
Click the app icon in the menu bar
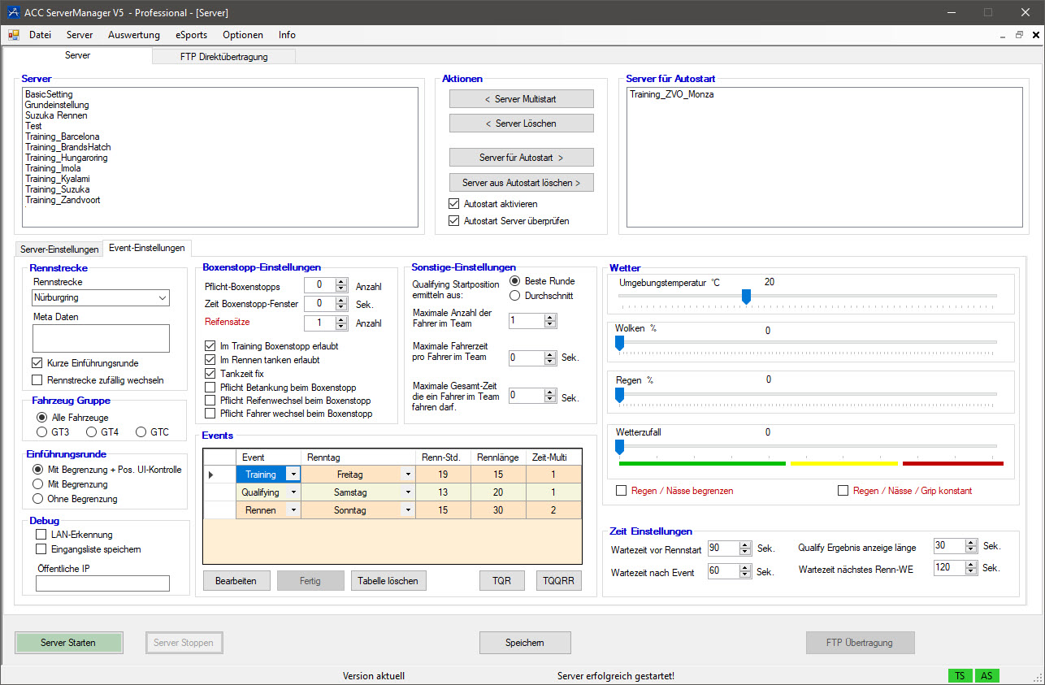[14, 35]
